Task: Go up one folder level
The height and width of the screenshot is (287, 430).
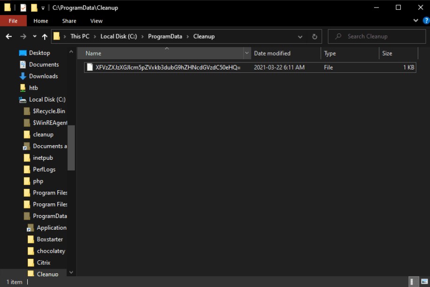Action: pos(45,37)
